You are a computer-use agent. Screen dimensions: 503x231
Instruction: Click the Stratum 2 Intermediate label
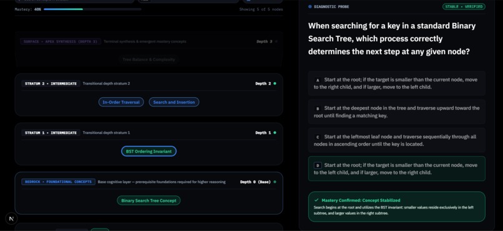pos(51,83)
